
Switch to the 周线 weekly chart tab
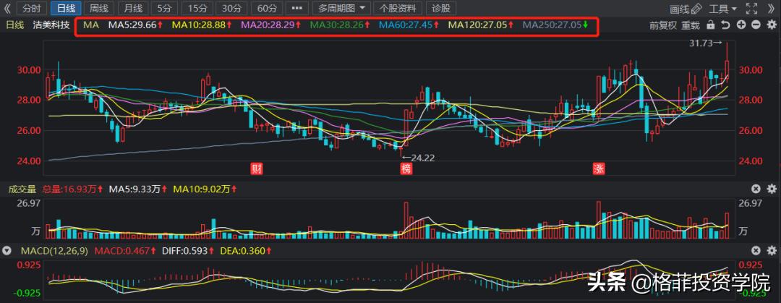[99, 9]
